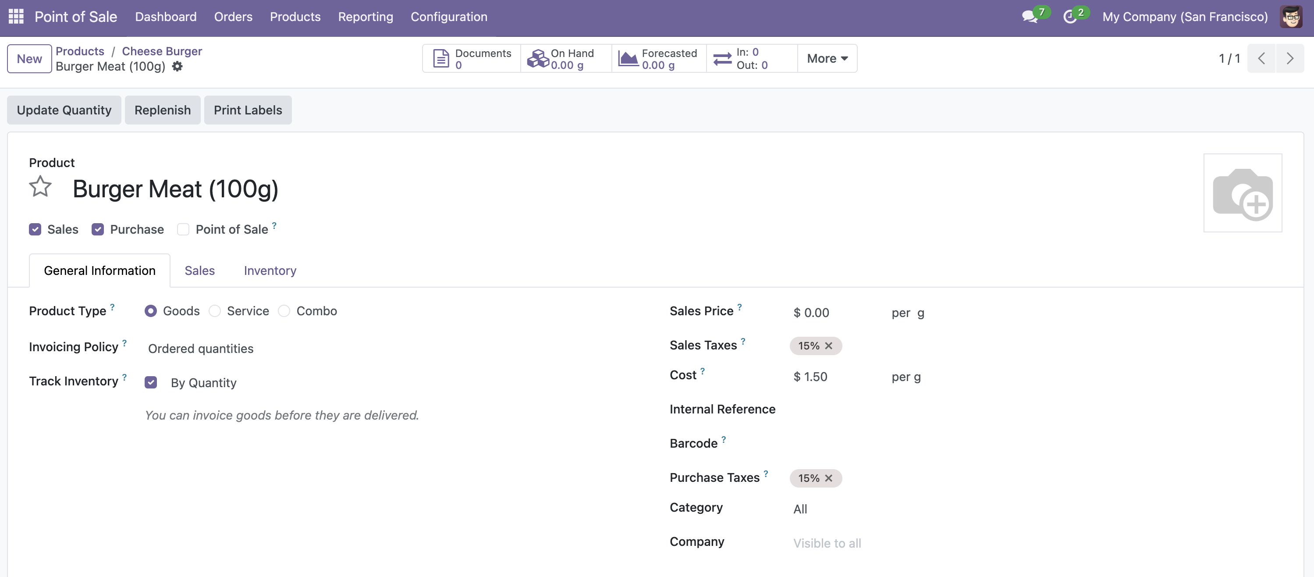Open the Reporting menu
The image size is (1314, 577).
pos(366,17)
